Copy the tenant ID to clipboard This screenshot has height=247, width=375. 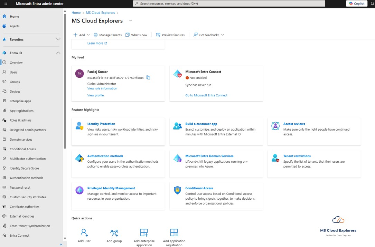coord(148,78)
